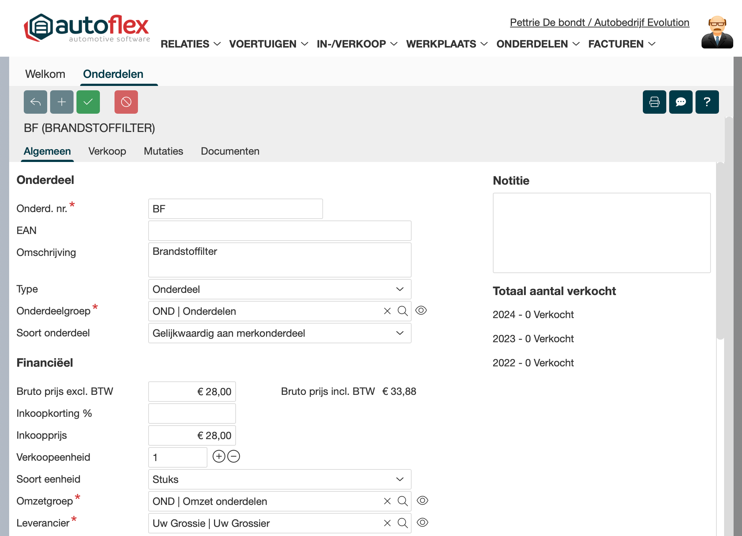Switch to the Verkoop tab
The height and width of the screenshot is (536, 742).
(x=107, y=151)
